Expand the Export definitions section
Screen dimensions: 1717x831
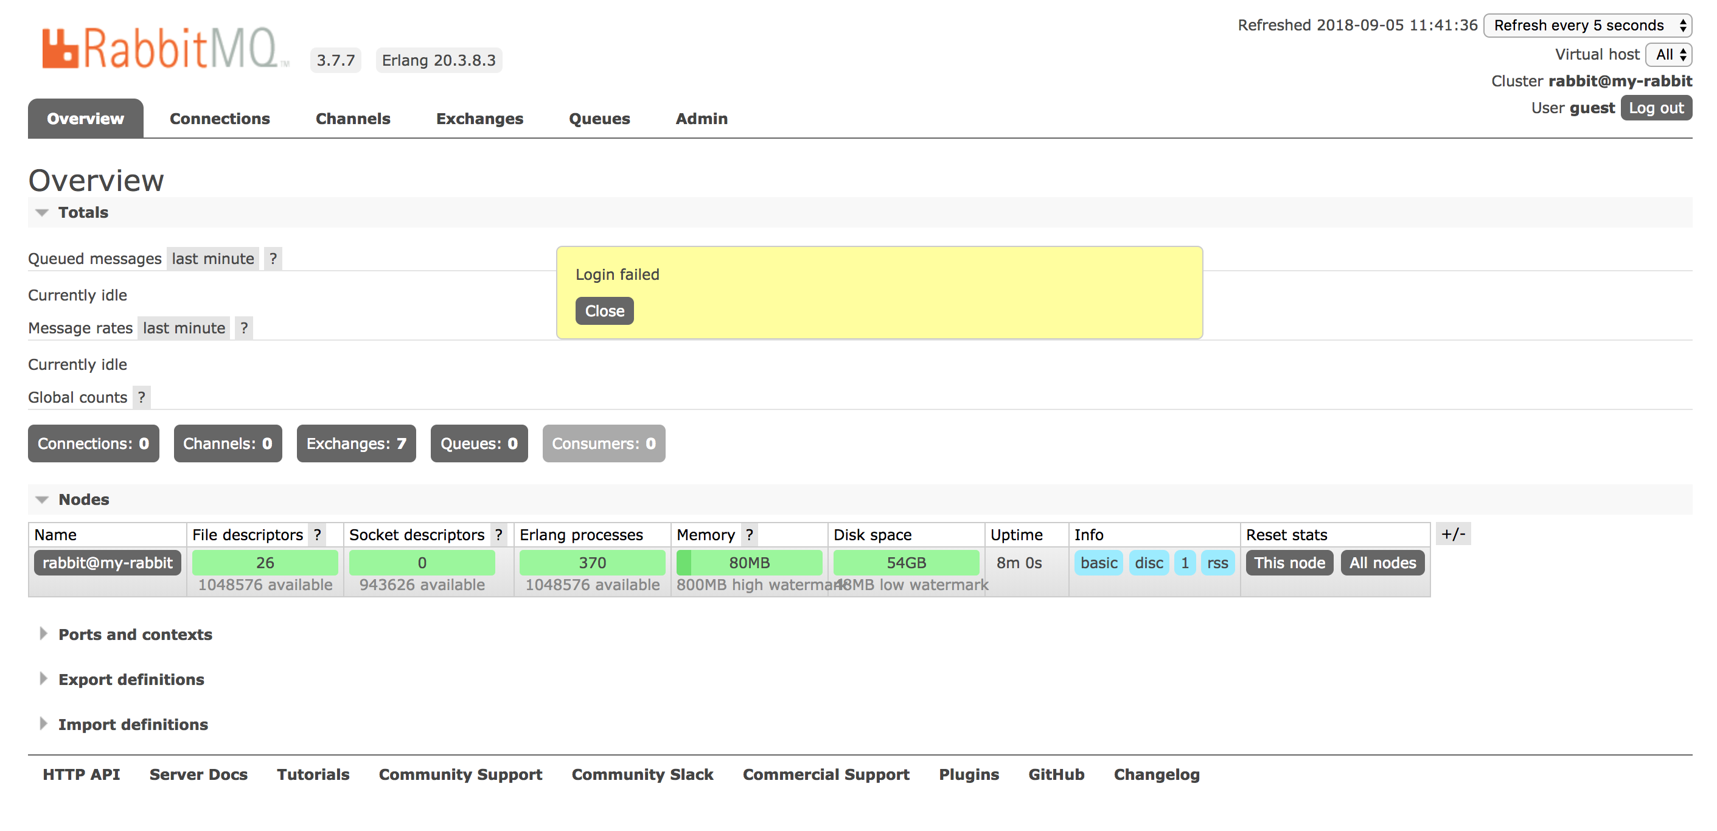pyautogui.click(x=131, y=679)
